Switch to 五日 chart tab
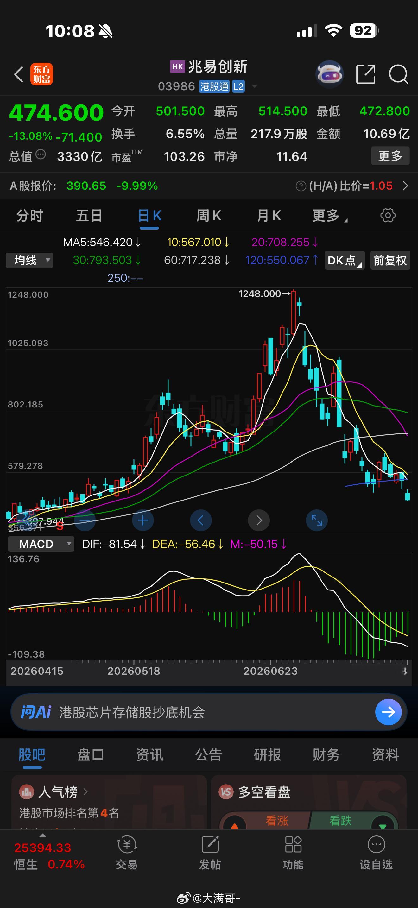Viewport: 418px width, 908px height. point(89,215)
